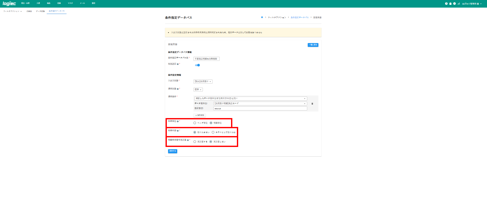Click the info exclamation icon in header

click(x=454, y=4)
